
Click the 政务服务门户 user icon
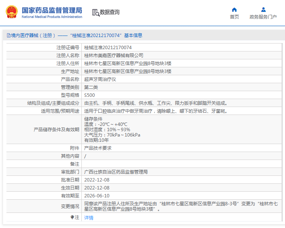pos(263,9)
